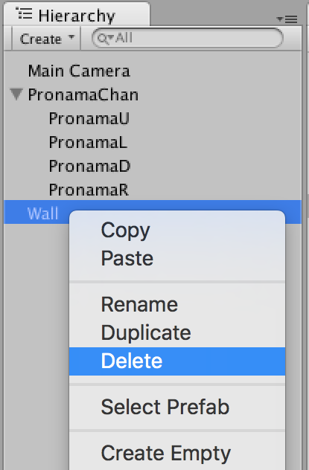Click the Hierarchy tab list icon
Viewport: 309px width, 470px height.
[x=24, y=14]
